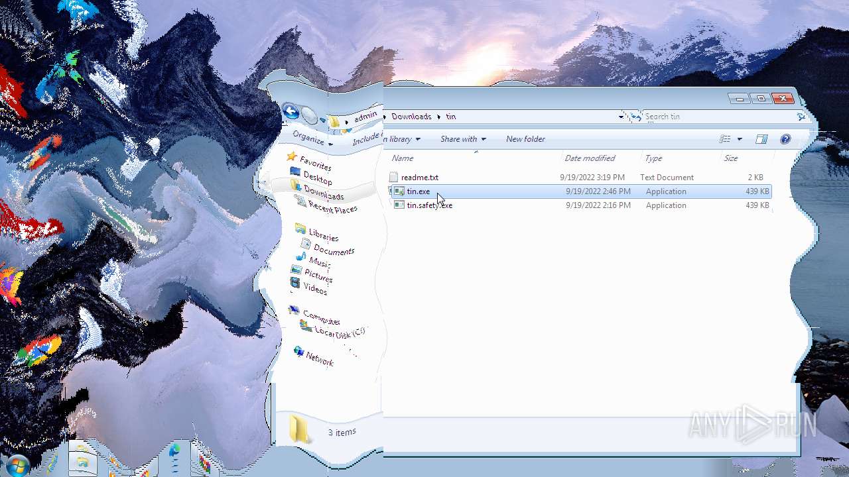This screenshot has width=849, height=477.
Task: Open Libraries in the navigation pane
Action: pyautogui.click(x=323, y=235)
